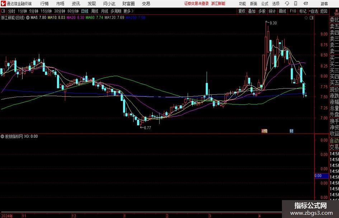Click the 标记 button
This screenshot has height=218, width=339.
[303, 11]
